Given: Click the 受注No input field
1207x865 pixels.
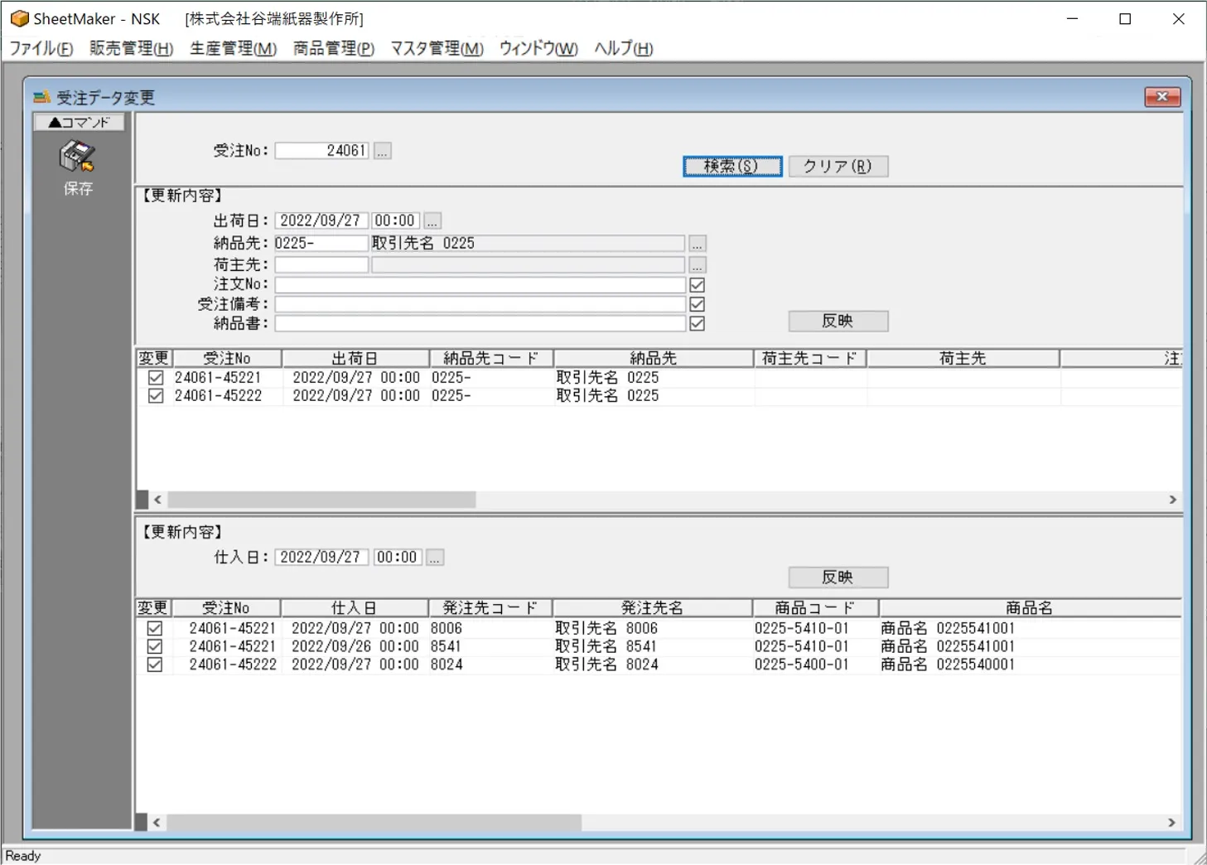Looking at the screenshot, I should click(321, 151).
